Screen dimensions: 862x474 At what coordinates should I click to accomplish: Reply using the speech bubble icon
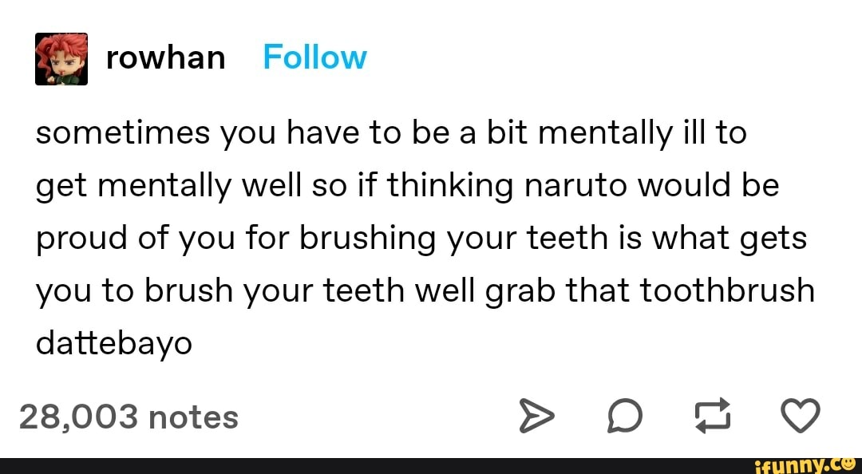click(x=624, y=417)
